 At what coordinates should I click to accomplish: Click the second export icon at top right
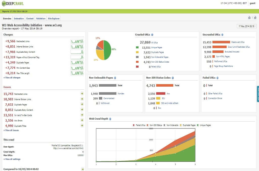255,17
